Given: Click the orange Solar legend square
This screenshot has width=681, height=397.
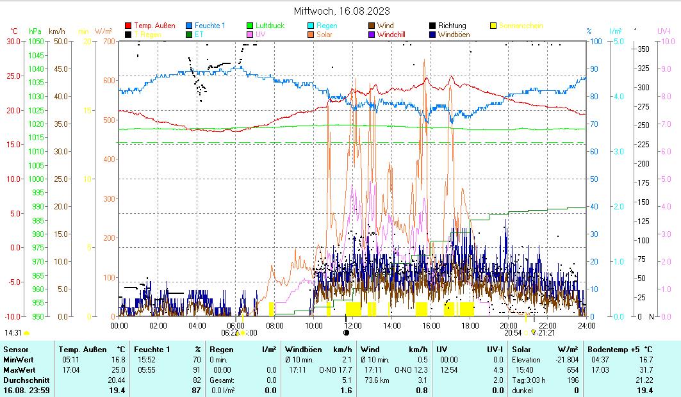Looking at the screenshot, I should pos(311,35).
